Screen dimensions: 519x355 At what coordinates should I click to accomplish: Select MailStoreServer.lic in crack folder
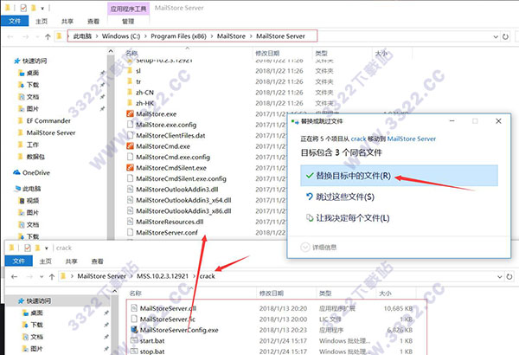click(167, 319)
